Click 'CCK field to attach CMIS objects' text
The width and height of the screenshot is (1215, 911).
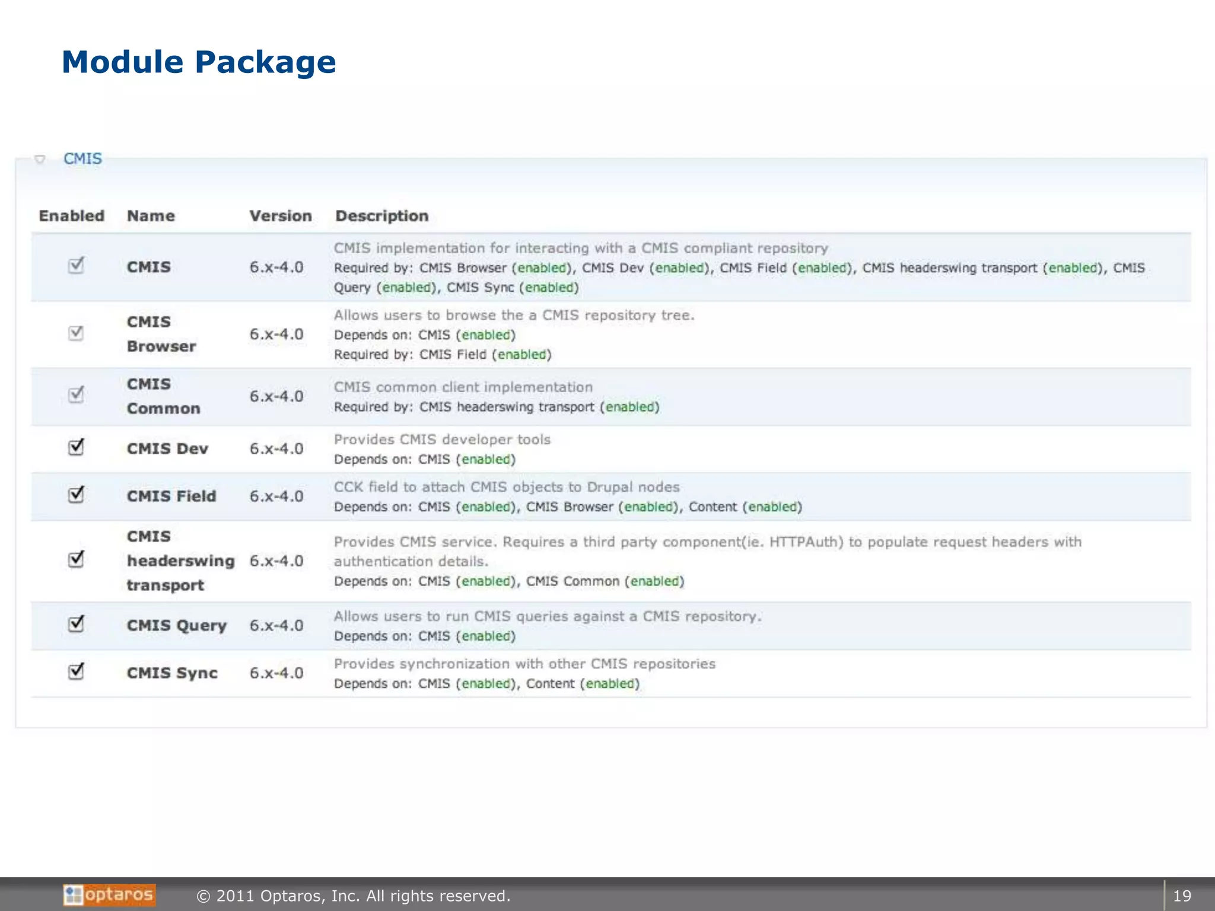click(x=507, y=487)
